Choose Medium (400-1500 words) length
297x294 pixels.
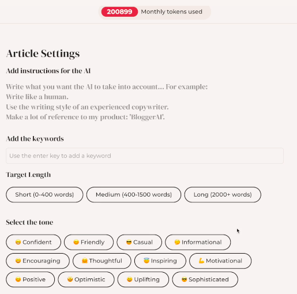tap(134, 195)
